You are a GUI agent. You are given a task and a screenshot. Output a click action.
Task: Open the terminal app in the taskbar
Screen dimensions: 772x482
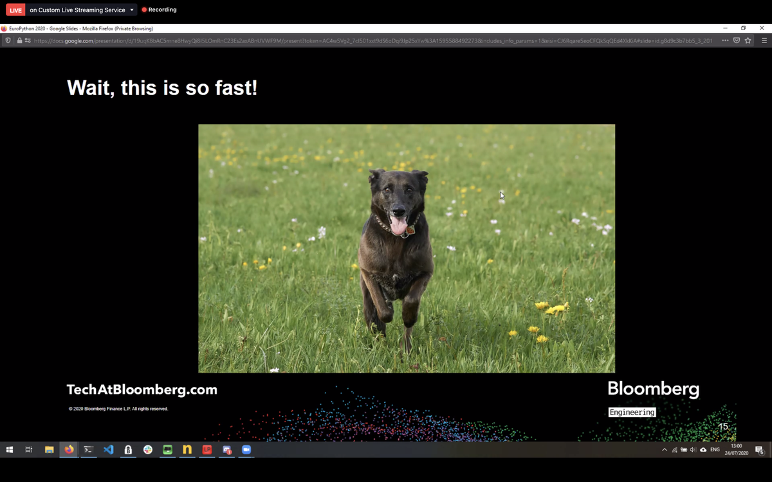click(89, 450)
